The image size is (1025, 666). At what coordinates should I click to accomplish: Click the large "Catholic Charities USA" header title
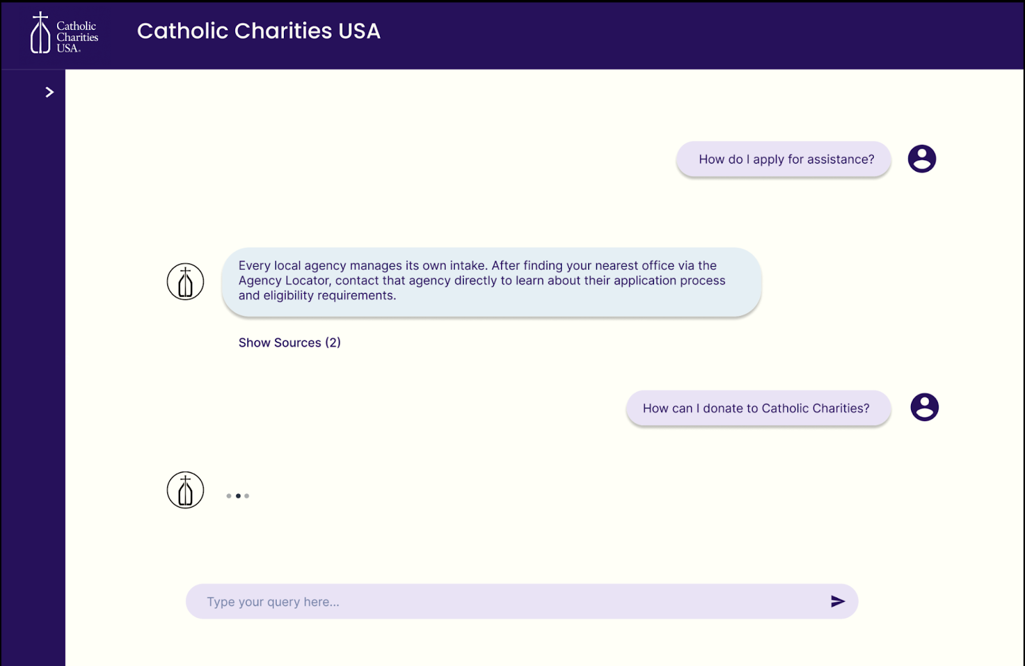point(259,31)
